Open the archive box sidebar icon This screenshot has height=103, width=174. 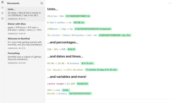click(x=2, y=19)
